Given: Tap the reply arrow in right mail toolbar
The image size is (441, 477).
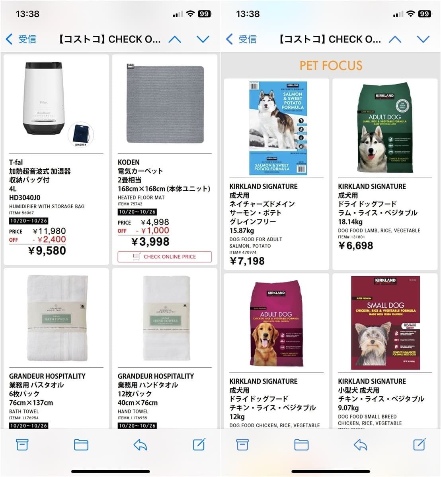Looking at the screenshot, I should [x=360, y=444].
